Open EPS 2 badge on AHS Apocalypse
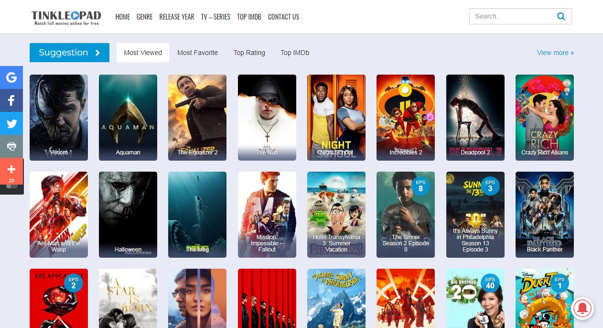The height and width of the screenshot is (328, 603). (73, 283)
